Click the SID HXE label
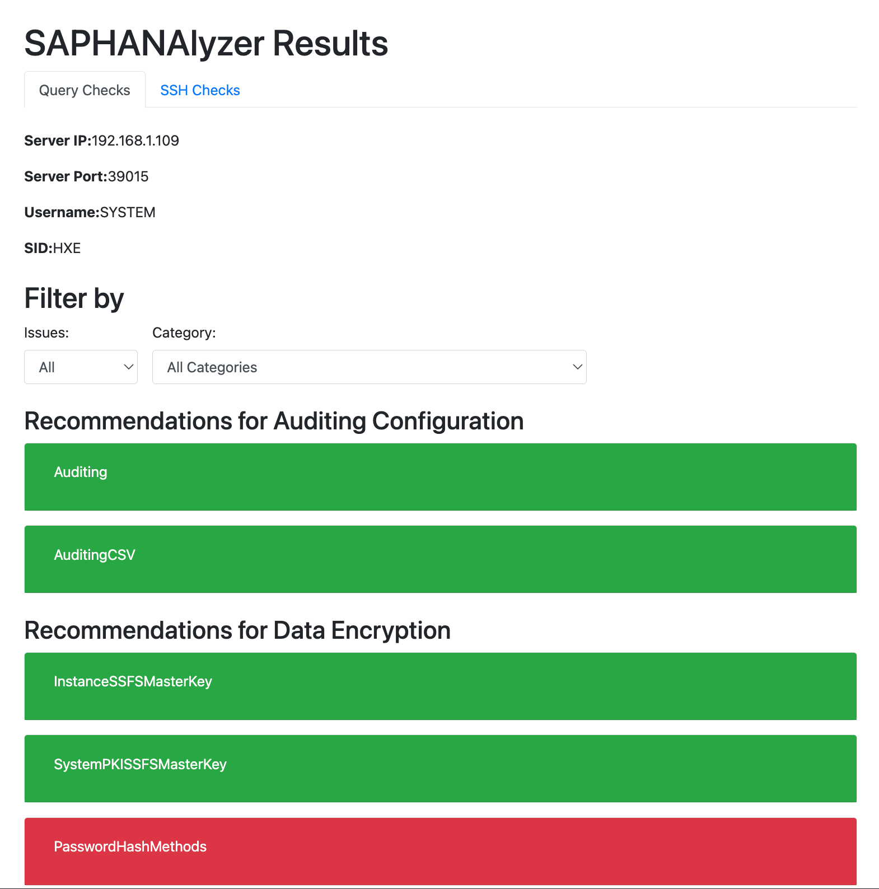This screenshot has height=889, width=879. pos(52,247)
